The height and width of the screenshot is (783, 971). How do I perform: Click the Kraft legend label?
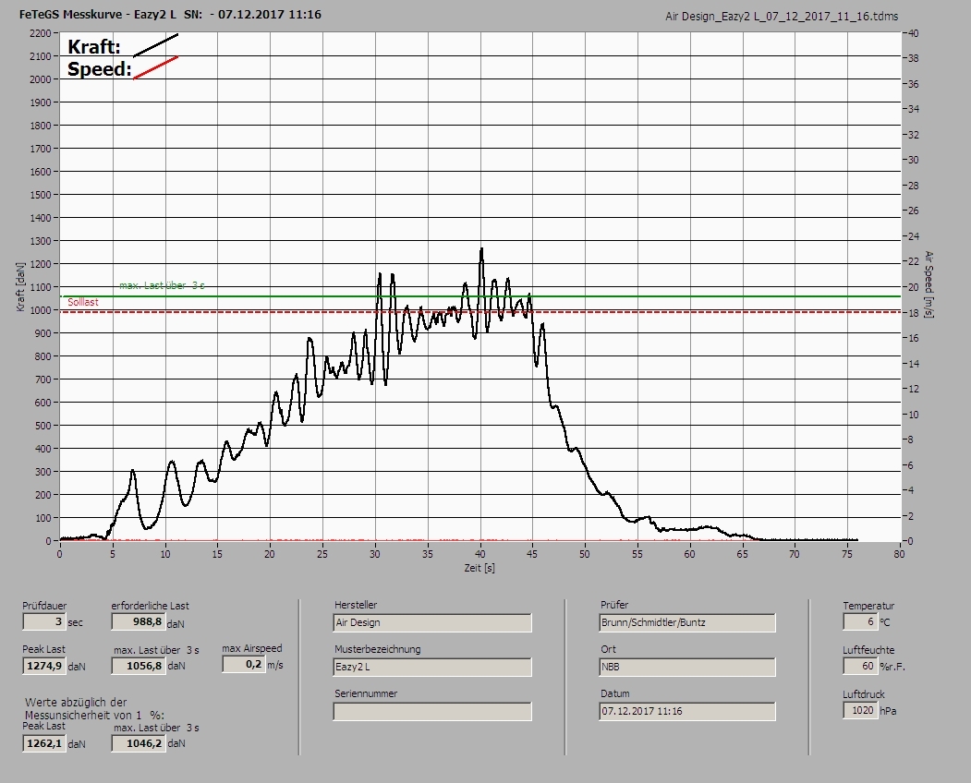point(94,46)
